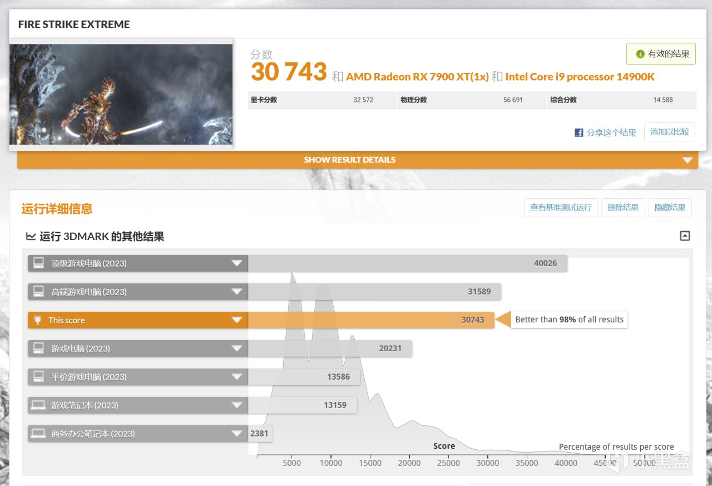Click 隐藏结果 button
This screenshot has width=712, height=486.
click(x=670, y=208)
